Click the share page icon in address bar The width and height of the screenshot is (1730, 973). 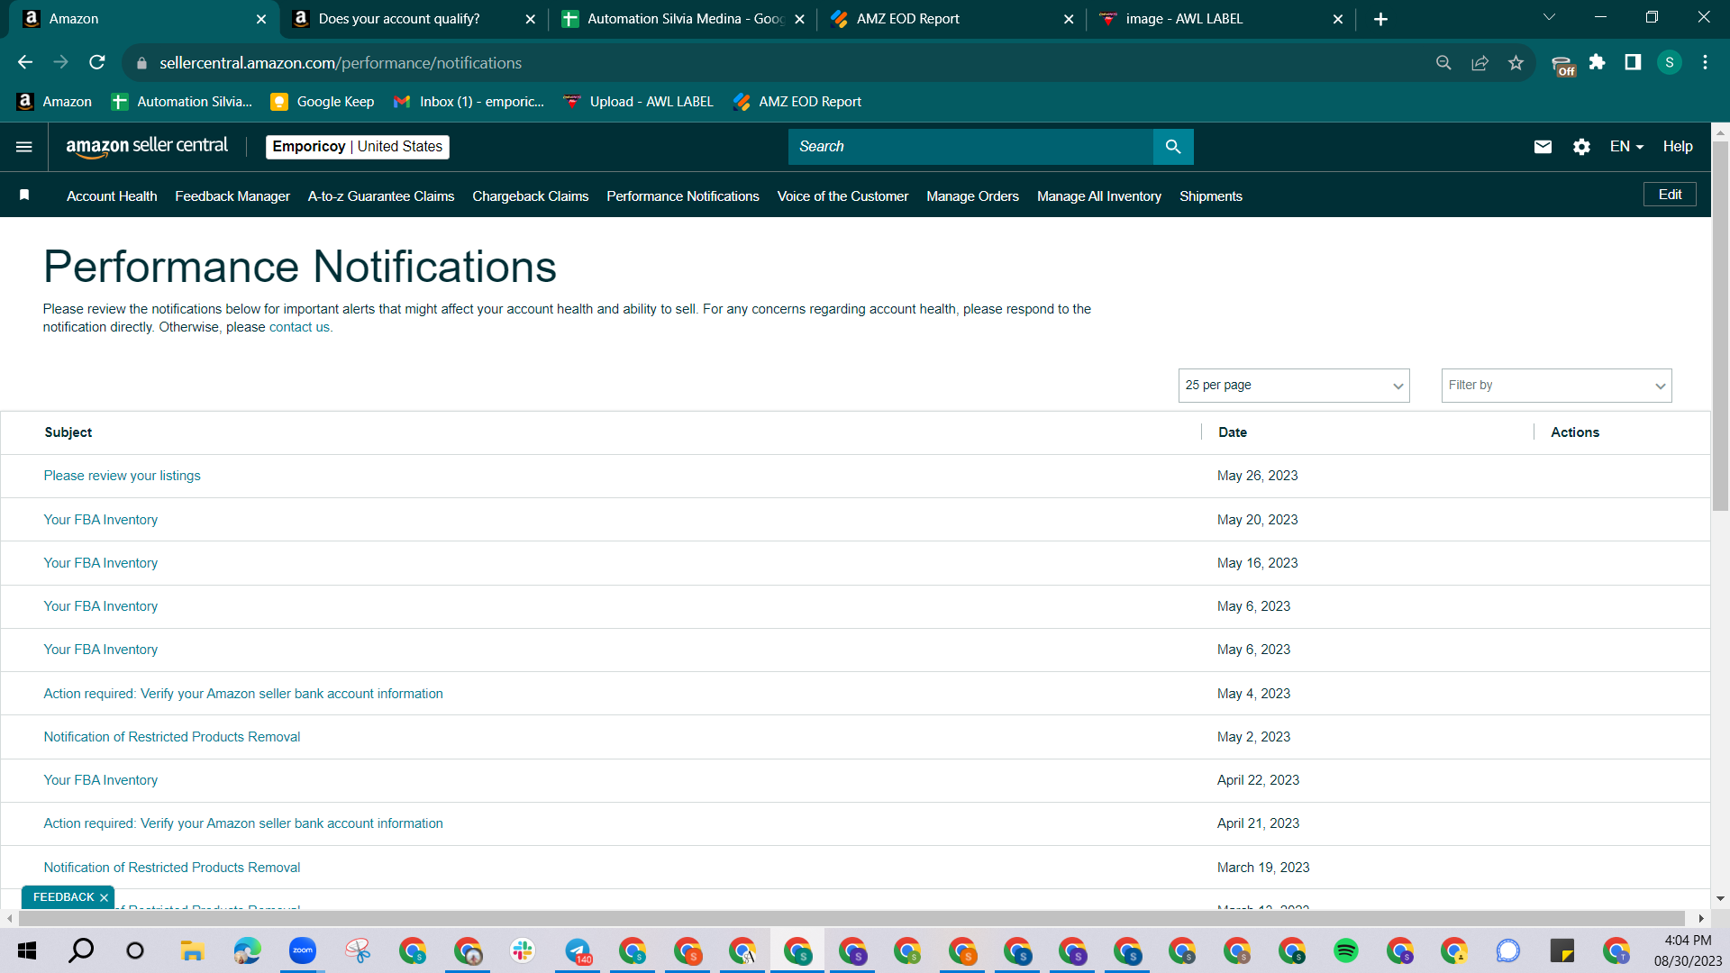1480,62
